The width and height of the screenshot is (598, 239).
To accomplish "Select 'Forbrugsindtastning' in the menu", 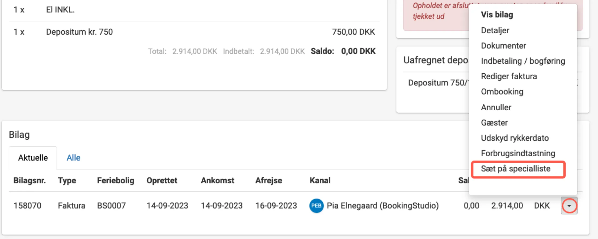I will point(518,153).
